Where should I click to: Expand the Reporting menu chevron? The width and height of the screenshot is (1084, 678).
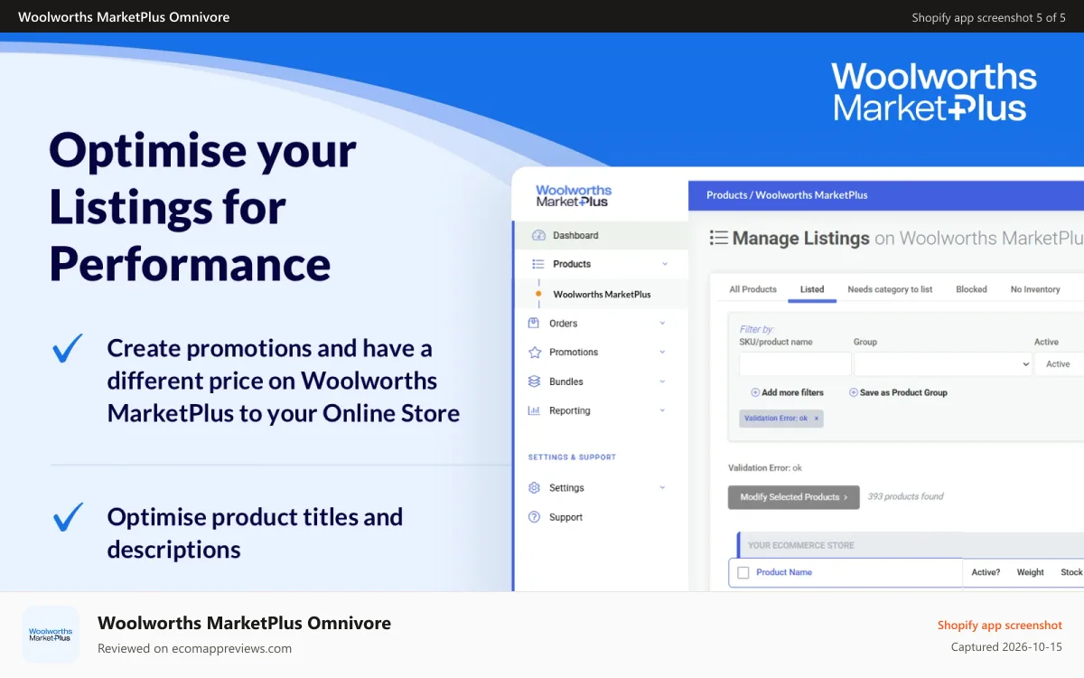click(x=662, y=410)
